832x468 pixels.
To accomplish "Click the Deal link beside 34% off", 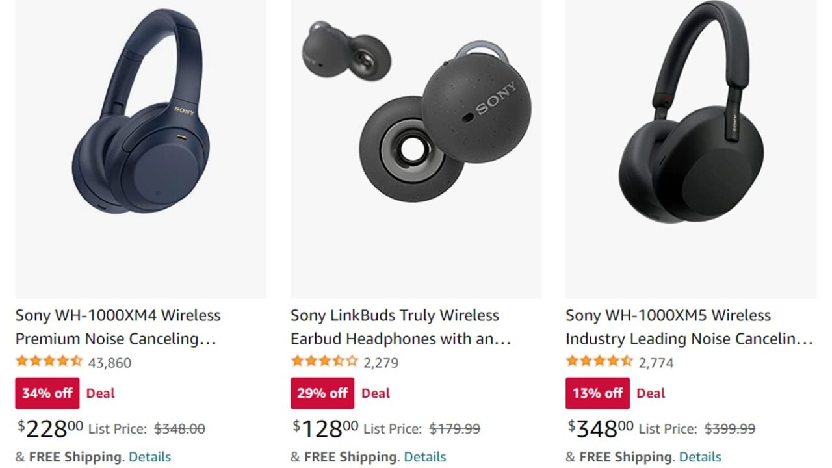I will [x=100, y=393].
